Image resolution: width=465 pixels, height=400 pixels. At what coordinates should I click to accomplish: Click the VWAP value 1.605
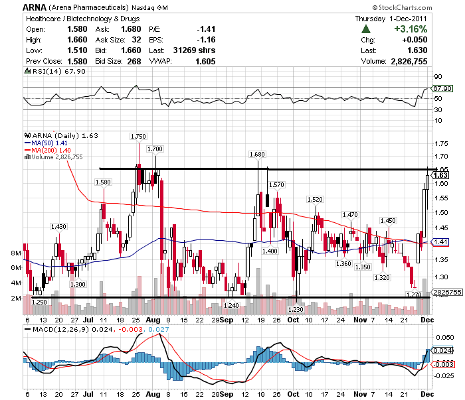point(205,61)
